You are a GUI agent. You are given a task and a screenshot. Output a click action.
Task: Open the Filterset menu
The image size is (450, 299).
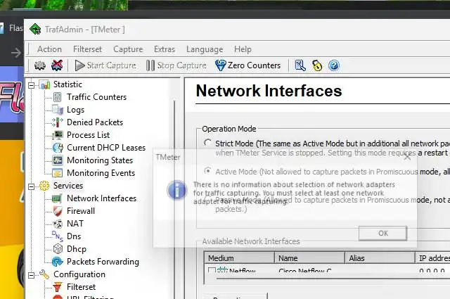(x=87, y=49)
